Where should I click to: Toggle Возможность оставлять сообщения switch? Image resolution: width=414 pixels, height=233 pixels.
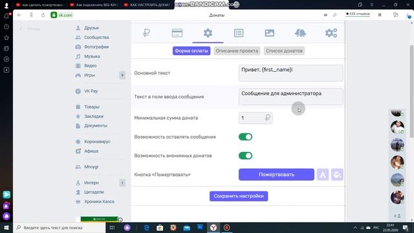(x=245, y=137)
